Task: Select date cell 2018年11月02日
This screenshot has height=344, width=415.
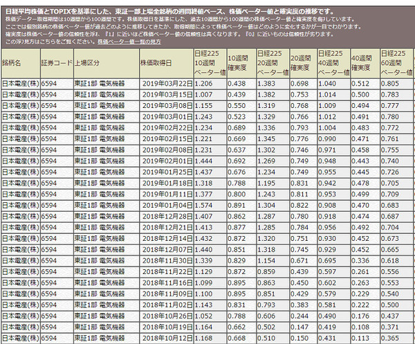Action: click(x=167, y=305)
